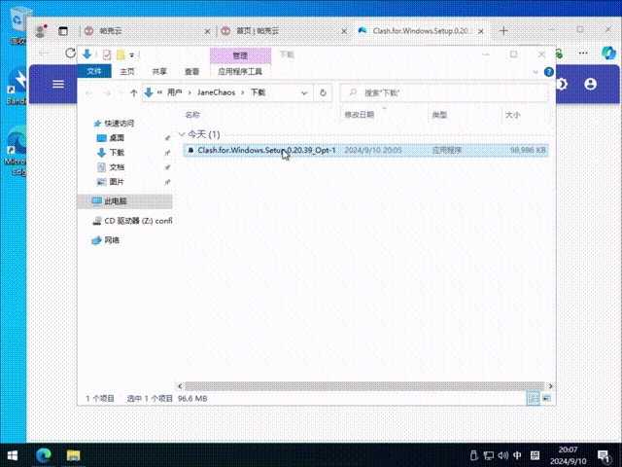Image resolution: width=622 pixels, height=467 pixels.
Task: Open the 文件 ribbon menu
Action: pyautogui.click(x=94, y=71)
